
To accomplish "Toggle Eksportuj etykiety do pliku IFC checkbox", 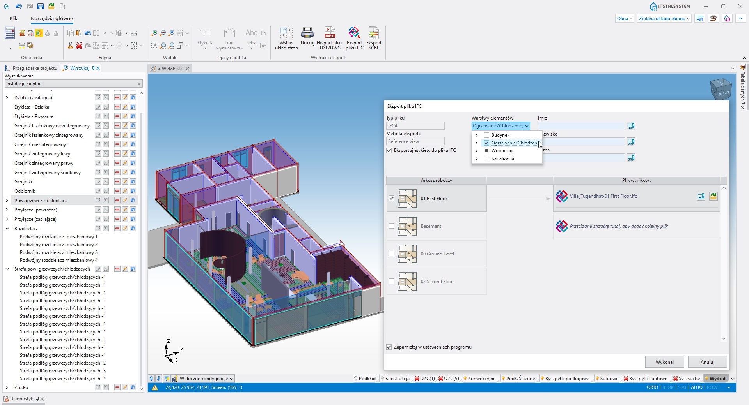I will pyautogui.click(x=389, y=150).
